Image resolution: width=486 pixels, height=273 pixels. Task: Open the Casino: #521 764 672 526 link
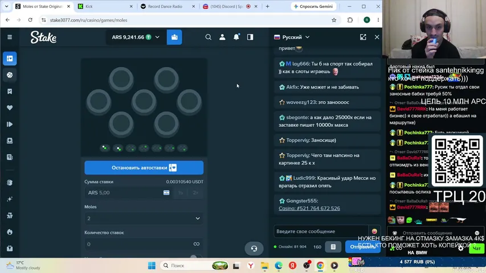[x=309, y=208]
